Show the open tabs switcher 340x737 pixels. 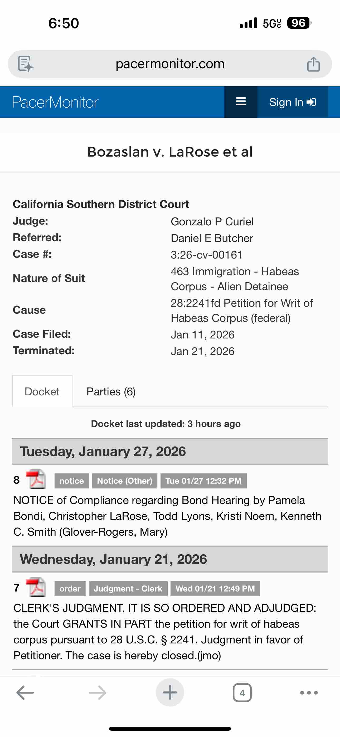point(242,693)
